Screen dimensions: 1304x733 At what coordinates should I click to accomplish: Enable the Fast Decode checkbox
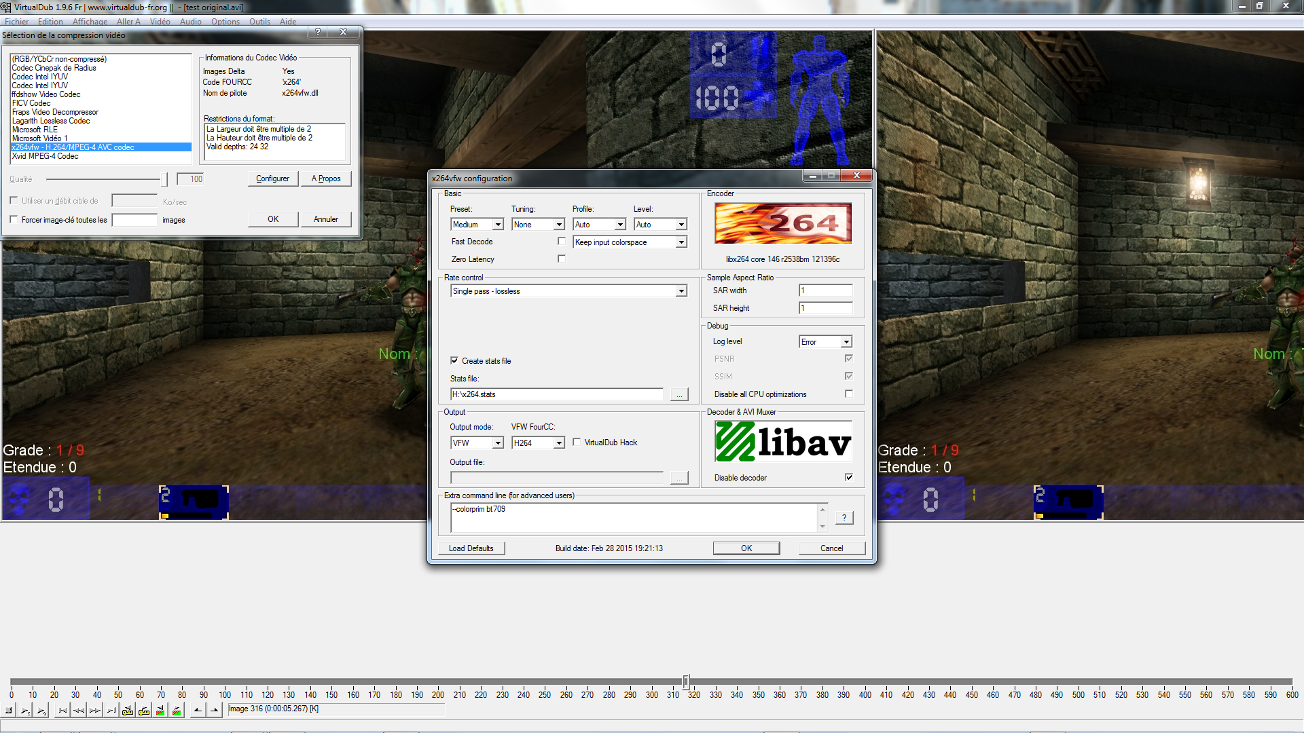pyautogui.click(x=561, y=242)
